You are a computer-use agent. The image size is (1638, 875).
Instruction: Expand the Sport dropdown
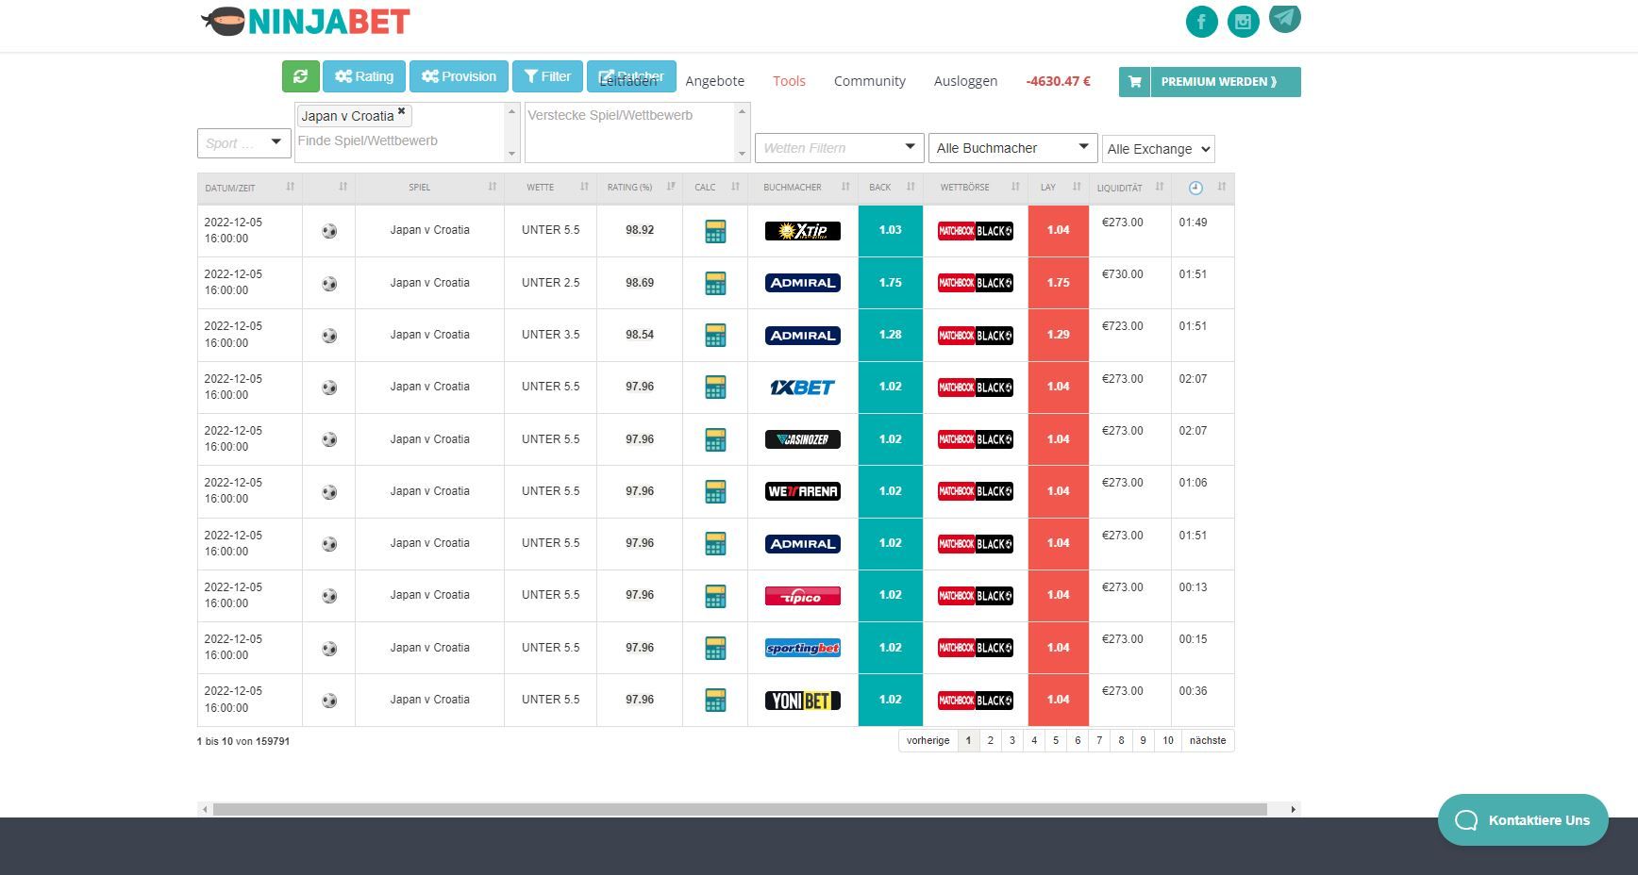tap(243, 143)
